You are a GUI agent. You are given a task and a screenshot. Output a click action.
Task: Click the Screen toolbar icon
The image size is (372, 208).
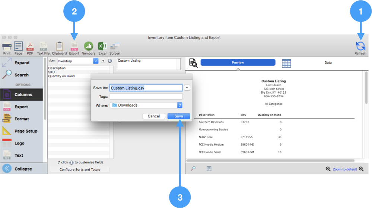click(x=115, y=46)
